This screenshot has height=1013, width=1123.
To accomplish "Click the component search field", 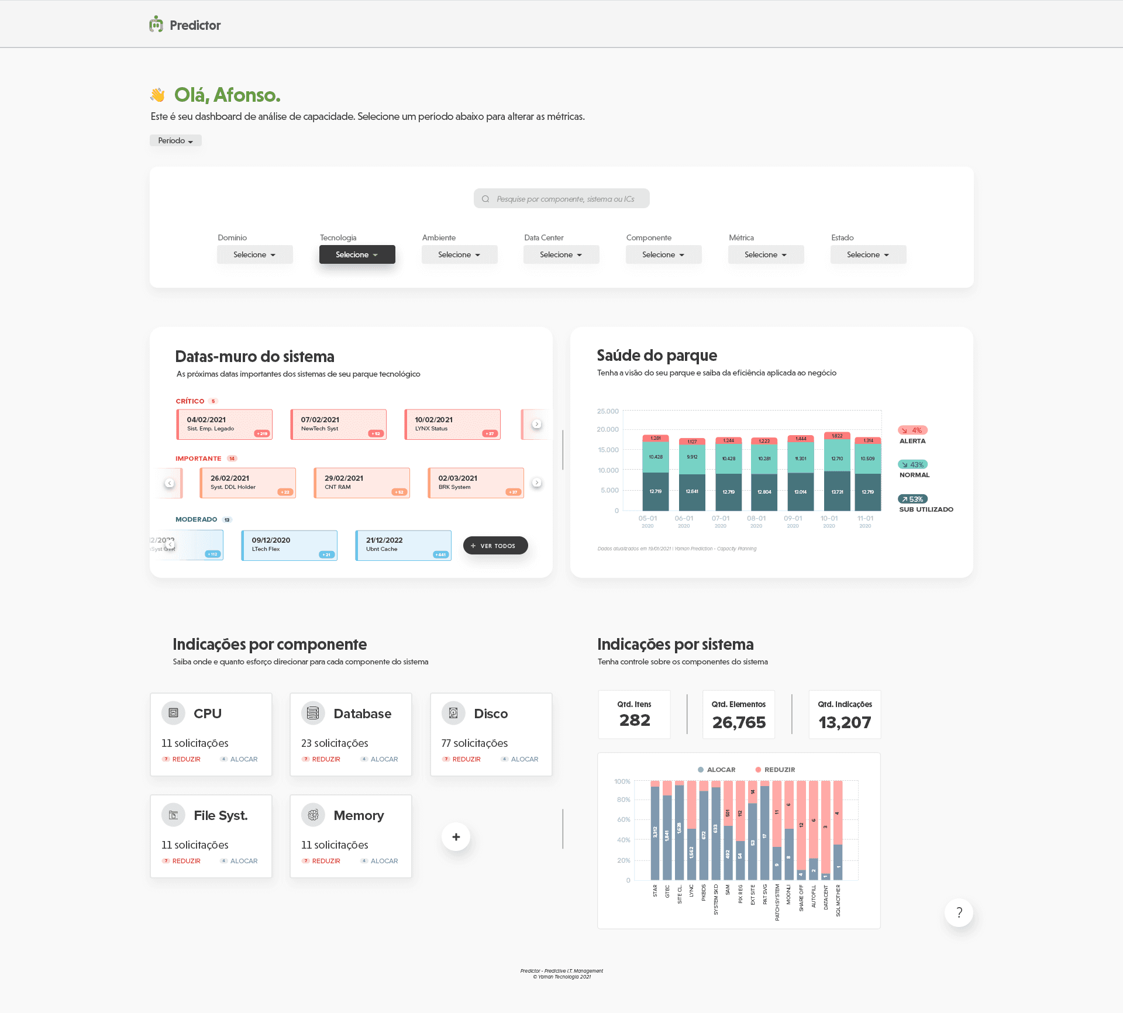I will pos(561,199).
